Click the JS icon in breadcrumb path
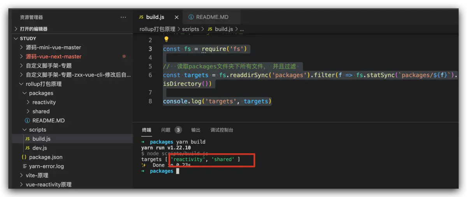467x197 pixels. [x=210, y=29]
